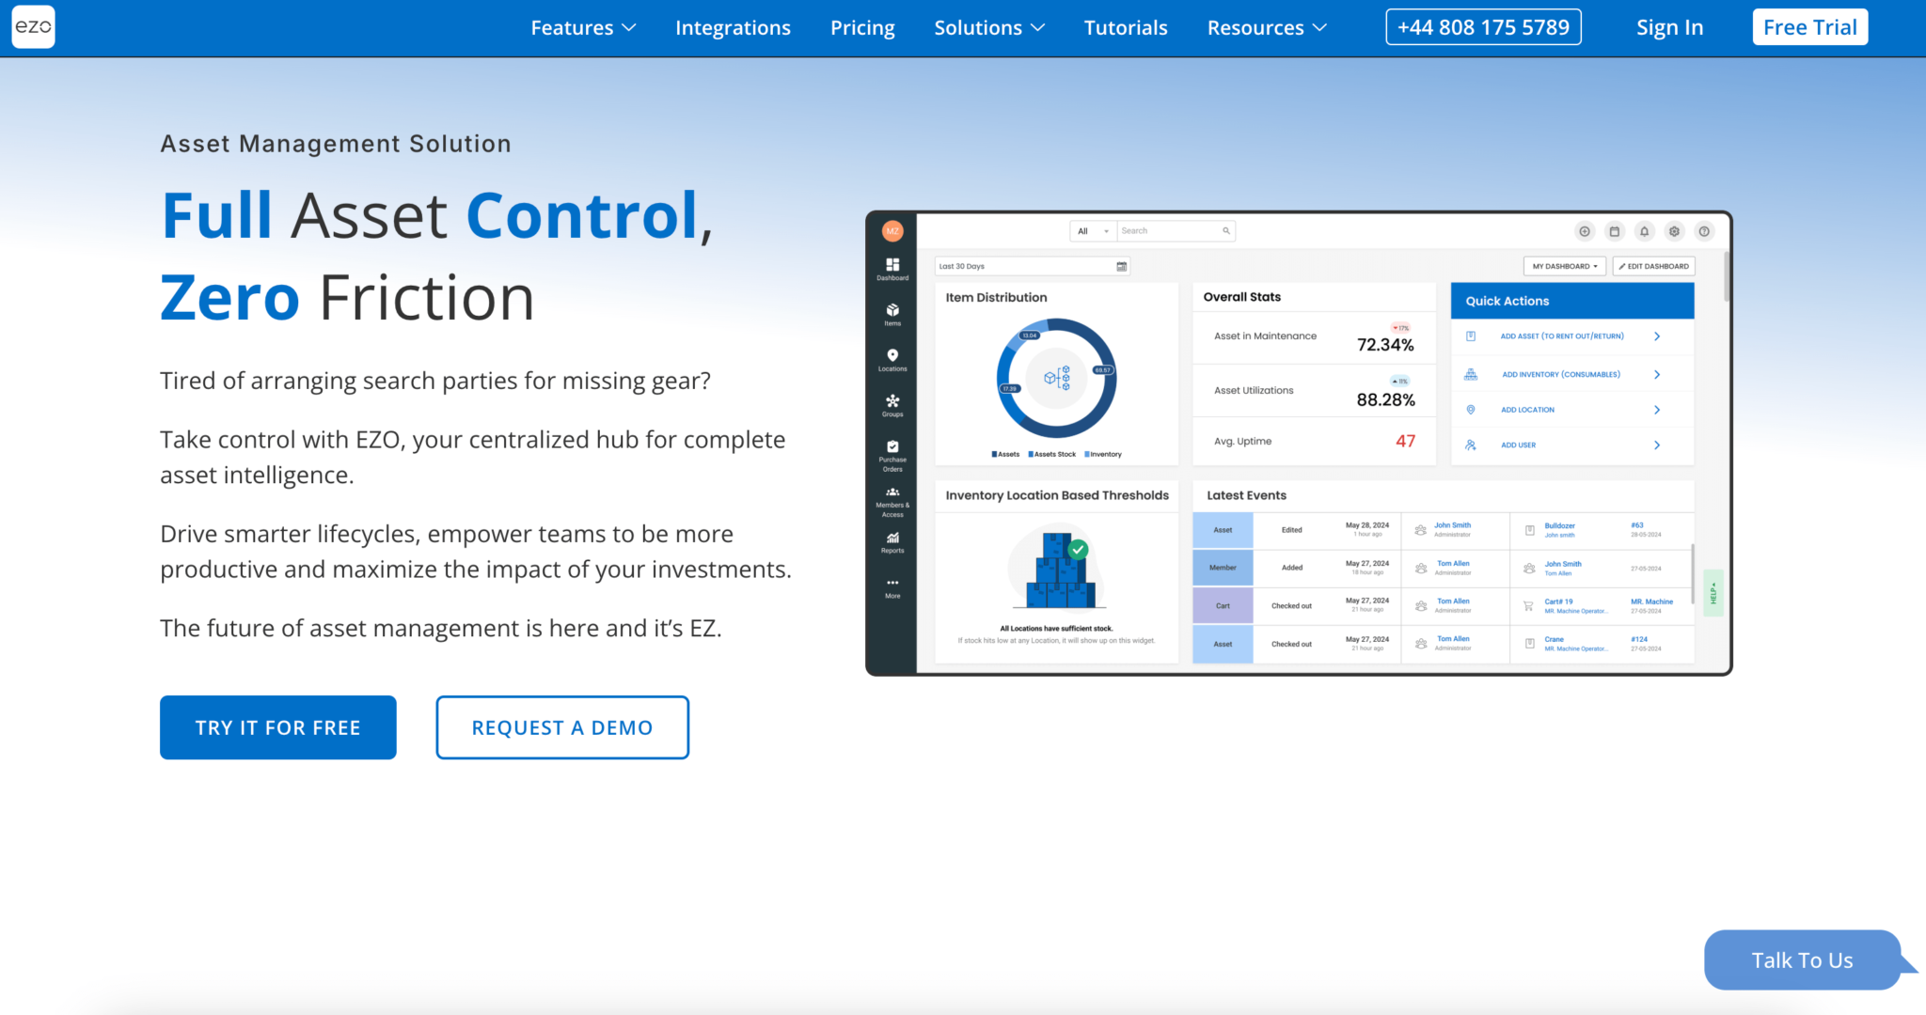Click the Add Inventory quick action icon
This screenshot has height=1015, width=1926.
[x=1471, y=374]
